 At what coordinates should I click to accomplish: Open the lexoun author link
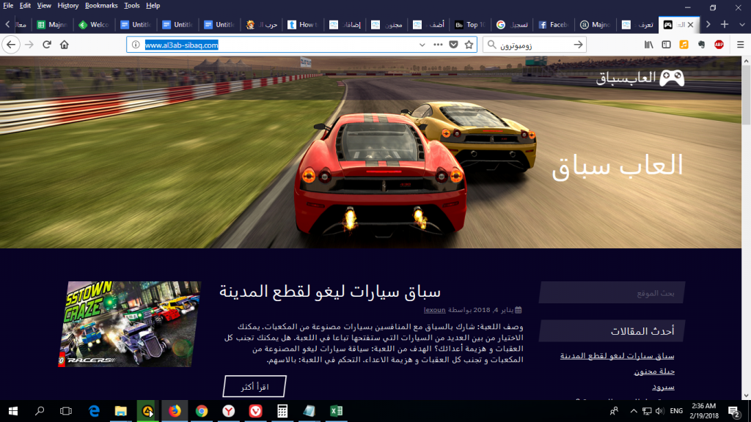point(433,308)
